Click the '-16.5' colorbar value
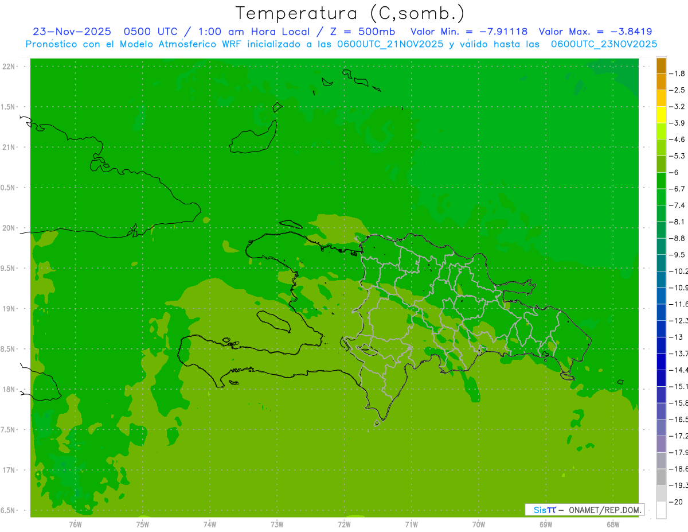Viewport: 688px width, 532px height. (x=679, y=420)
